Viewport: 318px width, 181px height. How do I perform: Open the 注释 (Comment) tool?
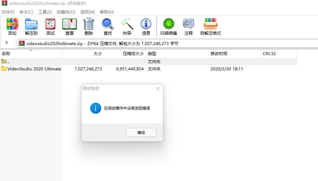[189, 26]
